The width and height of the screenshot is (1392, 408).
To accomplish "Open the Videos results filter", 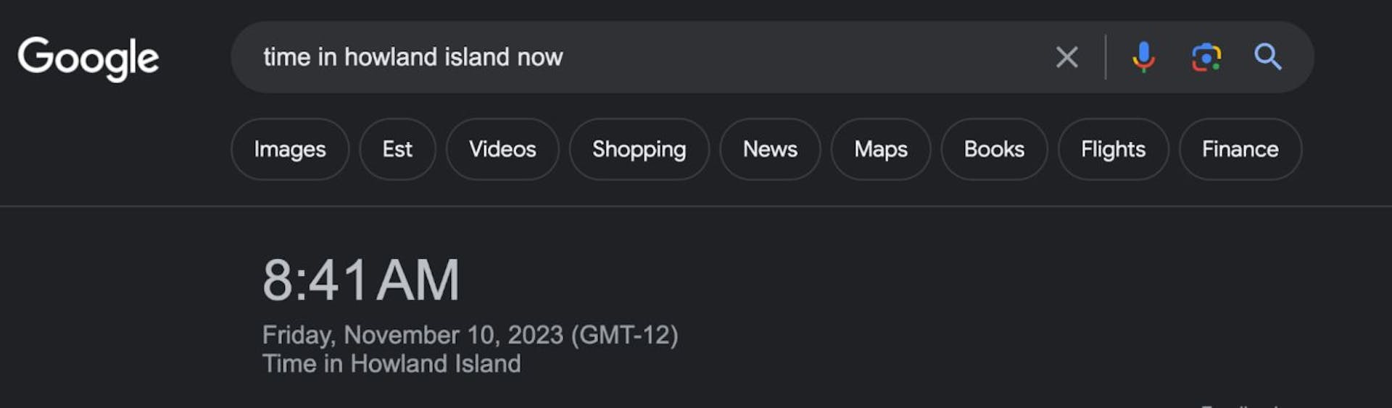I will [x=502, y=149].
